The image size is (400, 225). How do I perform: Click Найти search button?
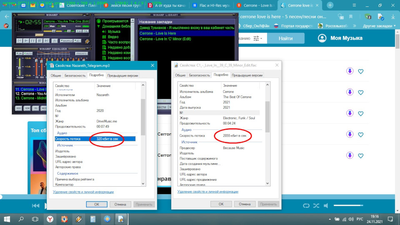tap(285, 38)
